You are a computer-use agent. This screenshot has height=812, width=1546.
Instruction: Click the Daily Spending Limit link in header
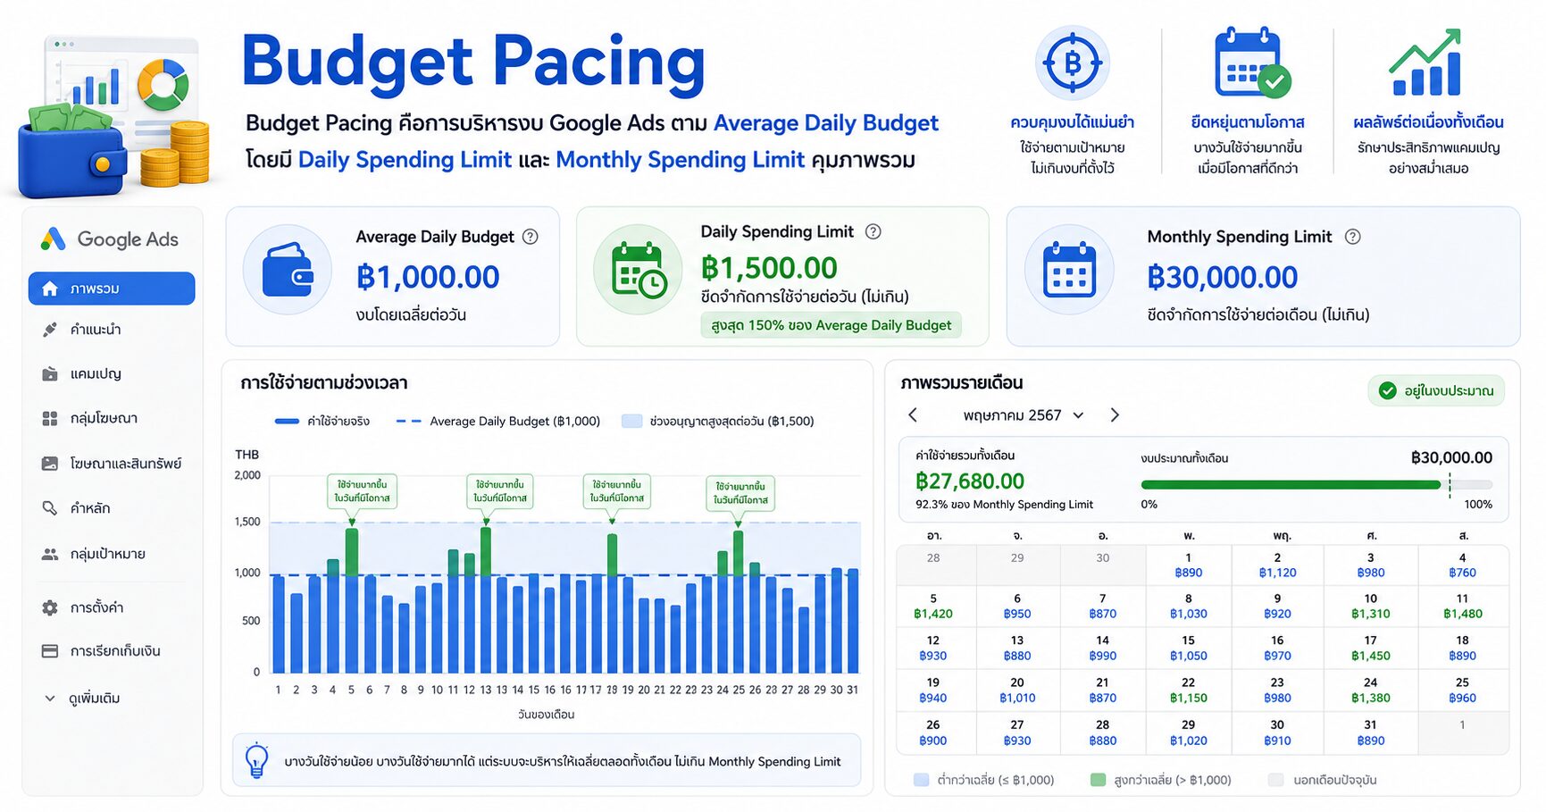coord(405,160)
